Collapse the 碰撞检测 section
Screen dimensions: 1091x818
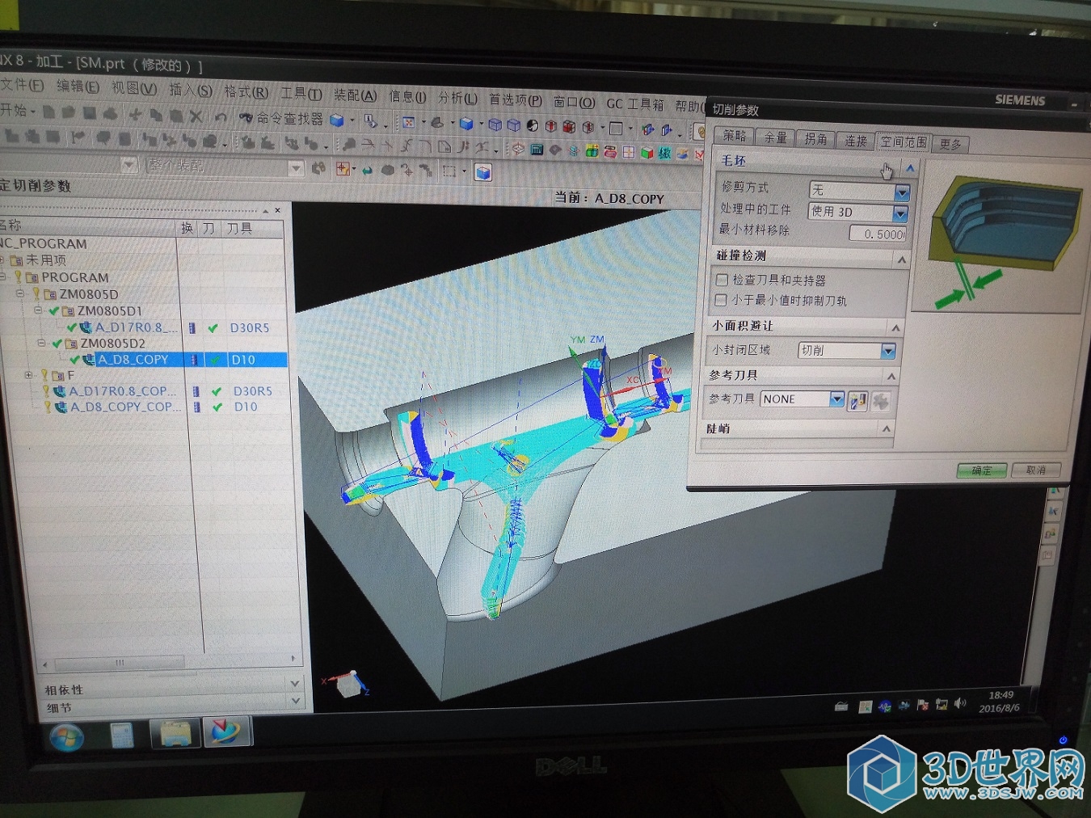point(902,259)
